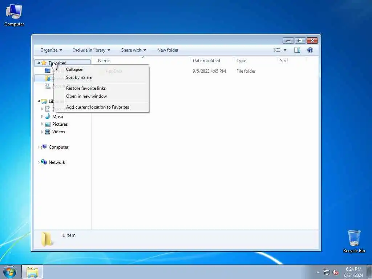Click the Pictures library icon

pos(48,124)
